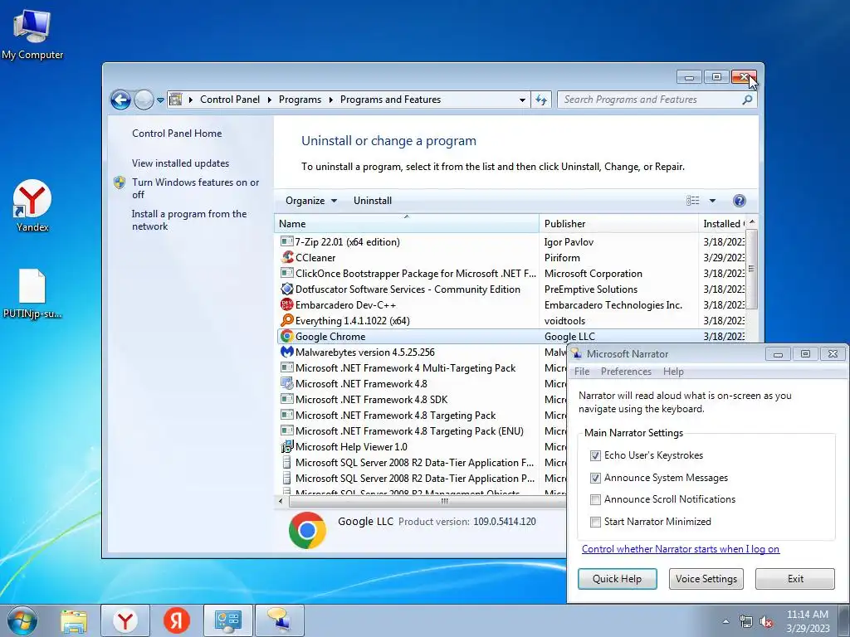Image resolution: width=850 pixels, height=637 pixels.
Task: Open the Yandex desktop shortcut
Action: [32, 206]
